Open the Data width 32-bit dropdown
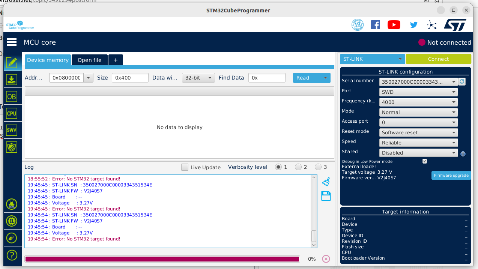This screenshot has width=478, height=269. tap(198, 78)
